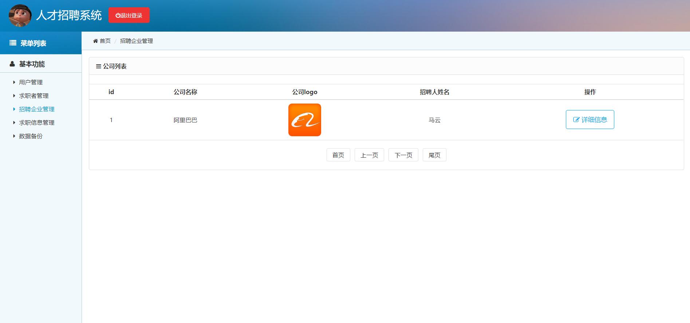The width and height of the screenshot is (690, 323).
Task: Open 详细信息 for 阿里巴巴
Action: 590,120
